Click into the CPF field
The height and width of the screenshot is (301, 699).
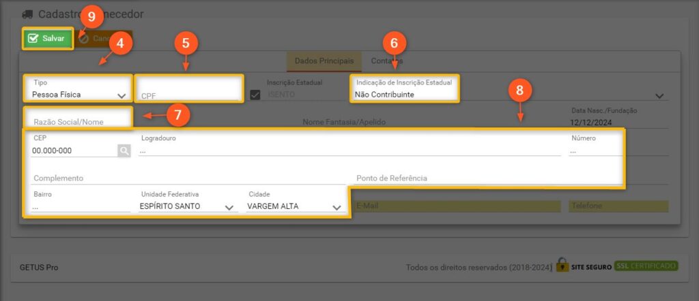[189, 95]
